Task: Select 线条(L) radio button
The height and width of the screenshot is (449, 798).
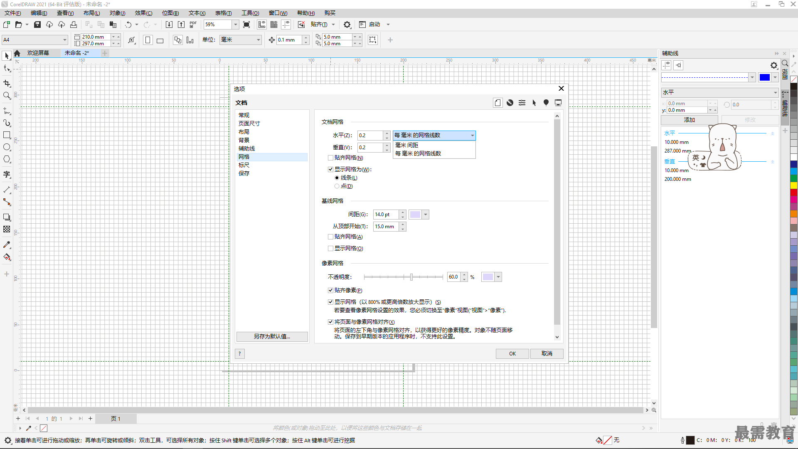Action: 337,178
